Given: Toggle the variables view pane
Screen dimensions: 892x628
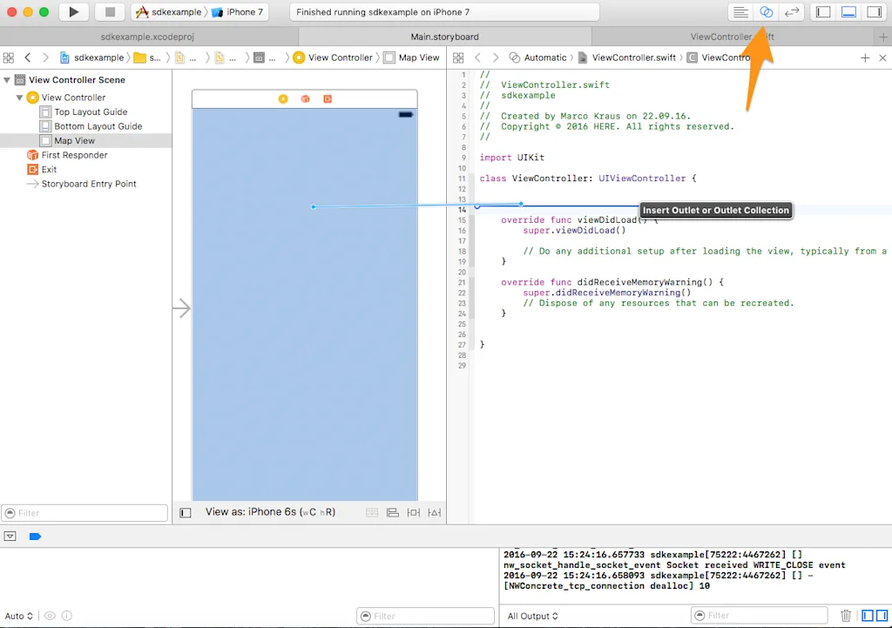Looking at the screenshot, I should point(868,616).
